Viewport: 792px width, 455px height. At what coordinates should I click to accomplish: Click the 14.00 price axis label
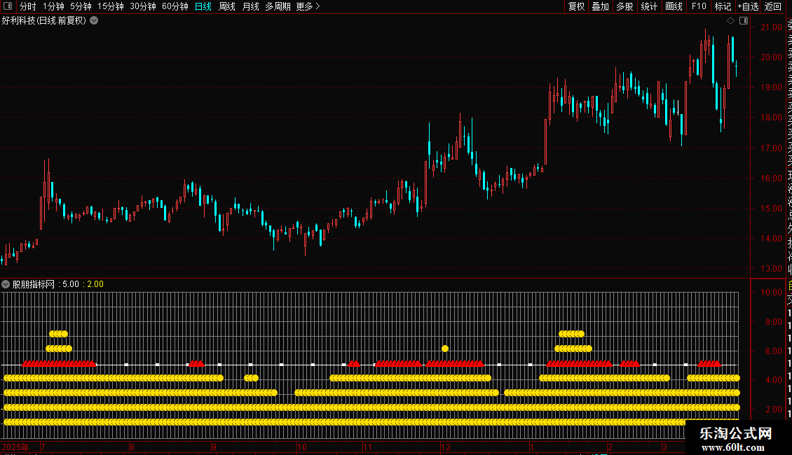point(771,239)
